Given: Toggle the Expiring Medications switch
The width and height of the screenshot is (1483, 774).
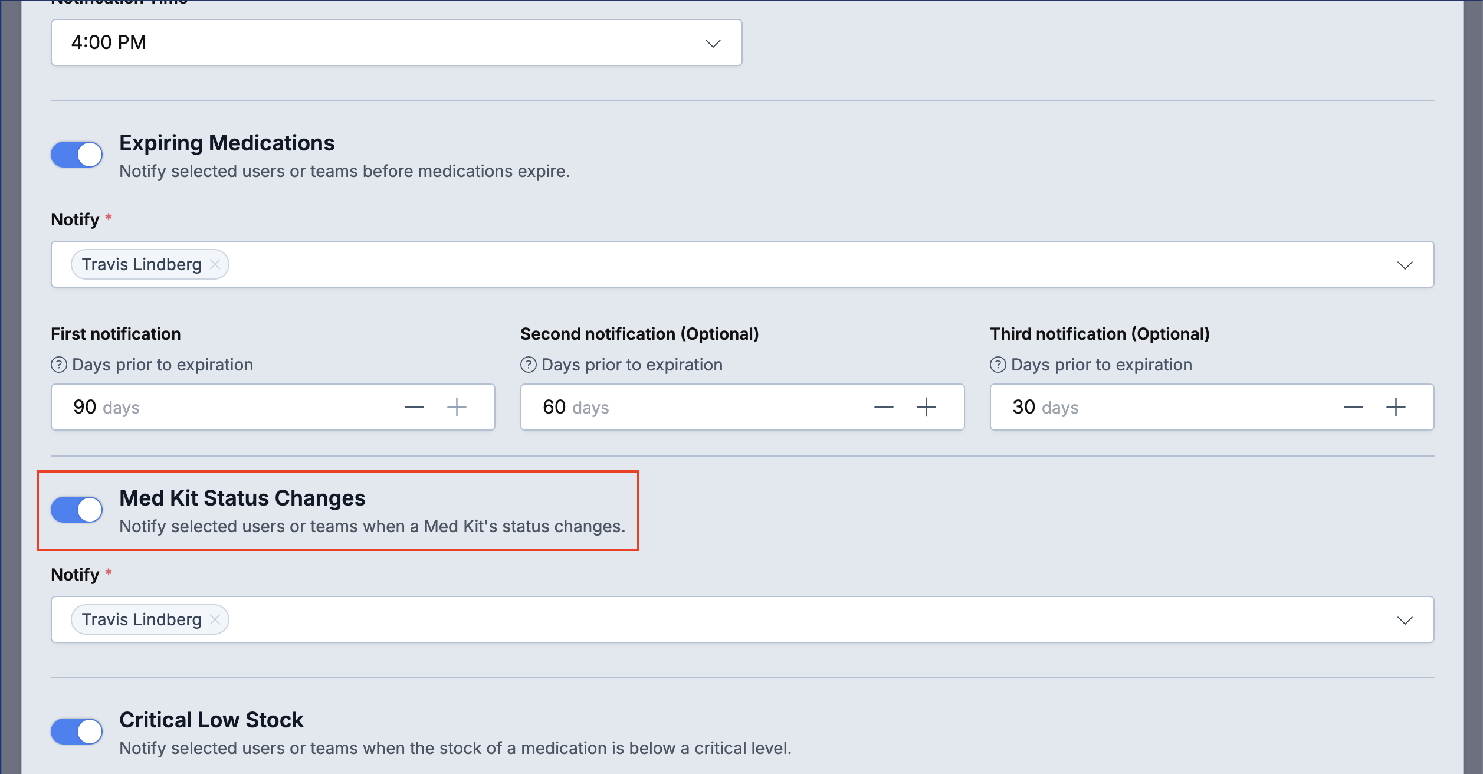Looking at the screenshot, I should click(x=77, y=155).
